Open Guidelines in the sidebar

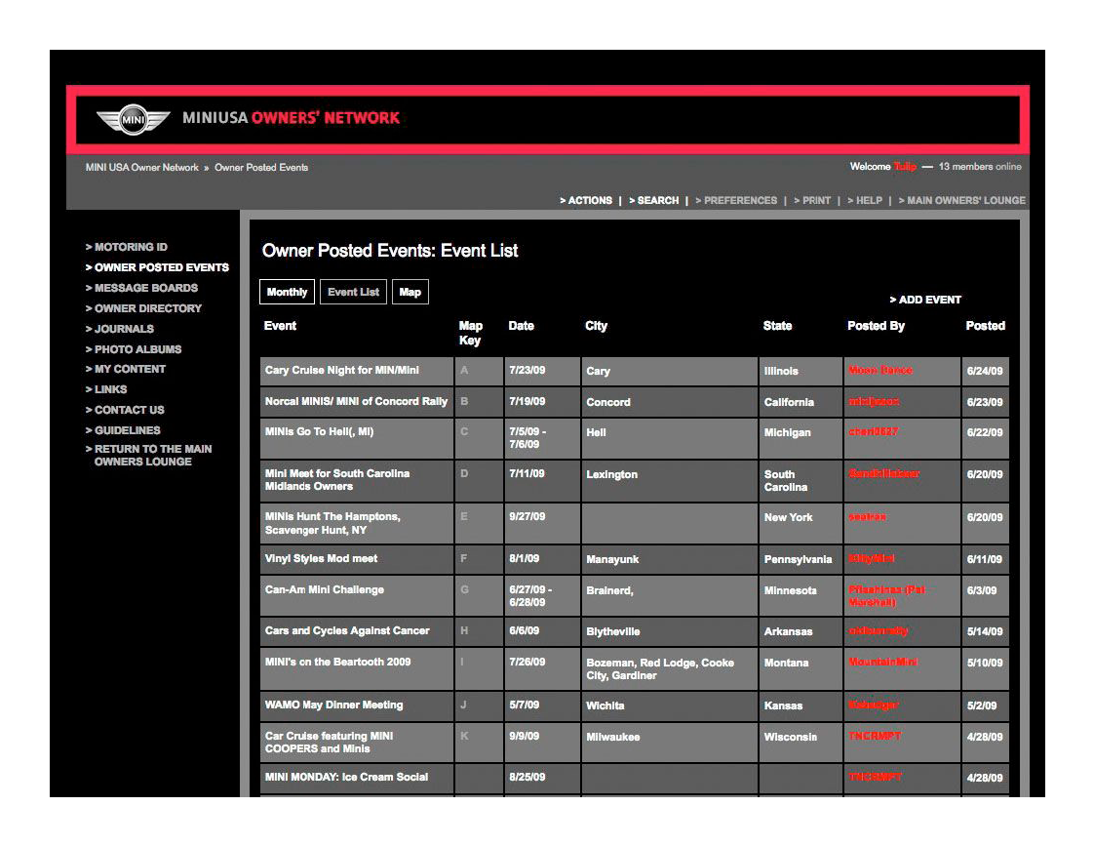(x=123, y=430)
